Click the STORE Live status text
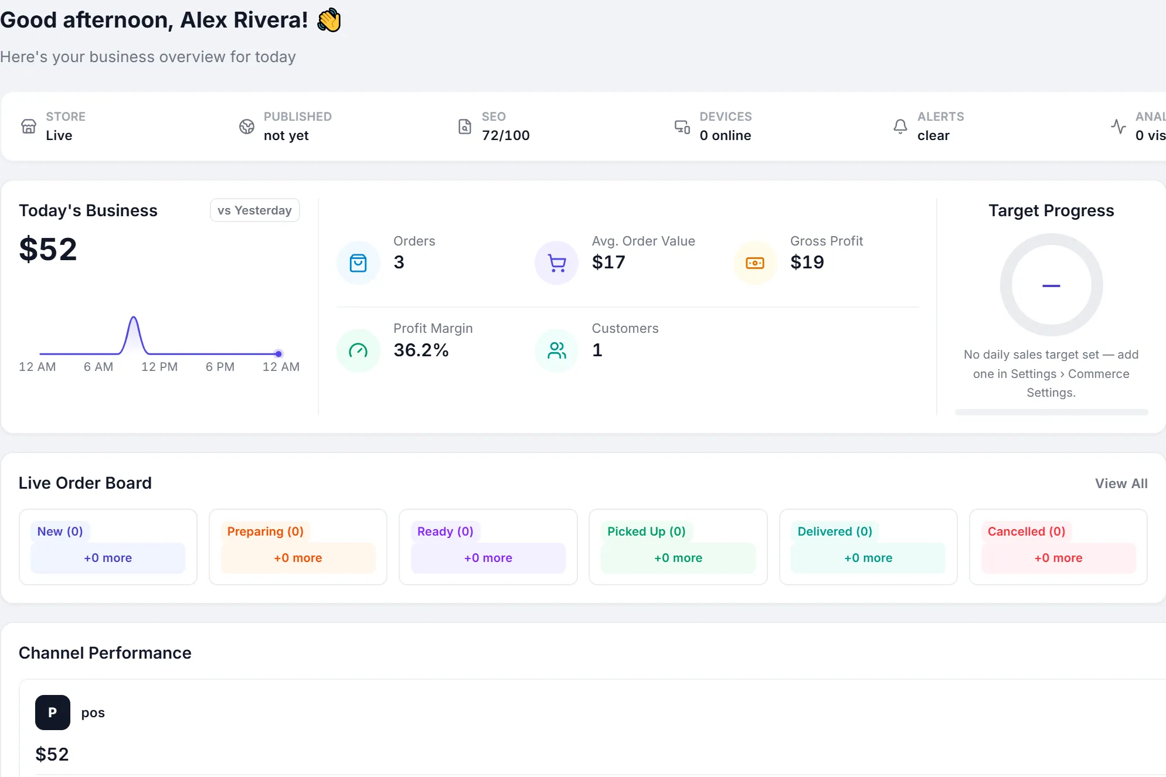This screenshot has height=777, width=1166. tap(59, 135)
